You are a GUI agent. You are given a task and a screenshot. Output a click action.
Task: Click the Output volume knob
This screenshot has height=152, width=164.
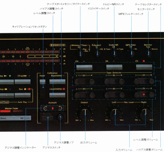coord(85,114)
